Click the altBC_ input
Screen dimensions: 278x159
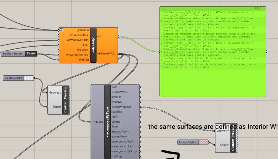pyautogui.click(x=85, y=45)
